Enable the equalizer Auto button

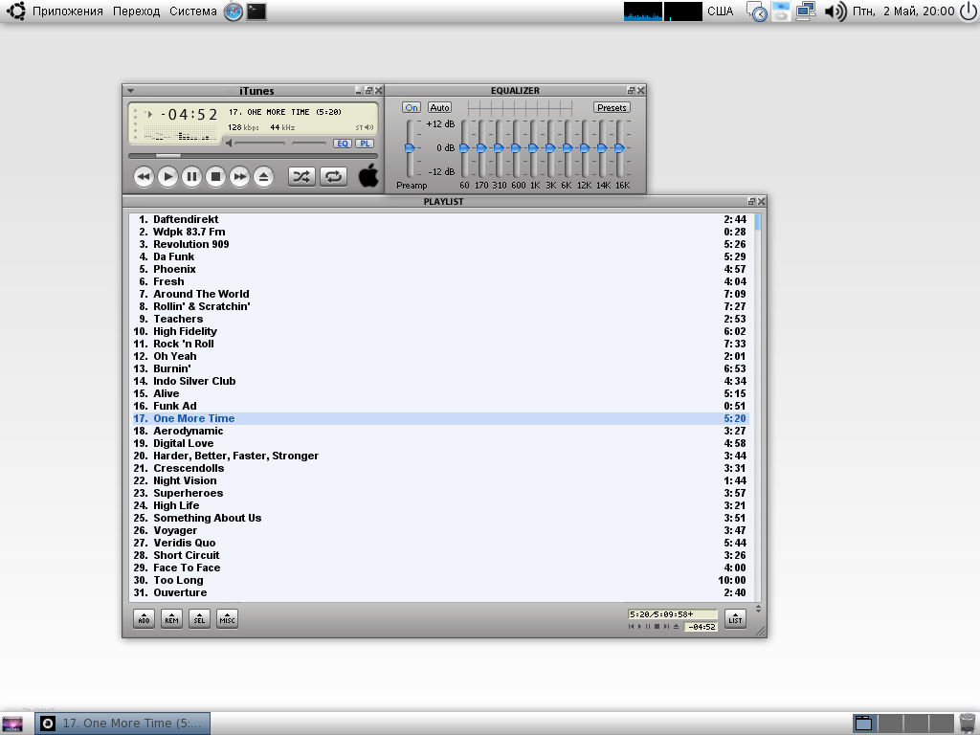point(439,107)
